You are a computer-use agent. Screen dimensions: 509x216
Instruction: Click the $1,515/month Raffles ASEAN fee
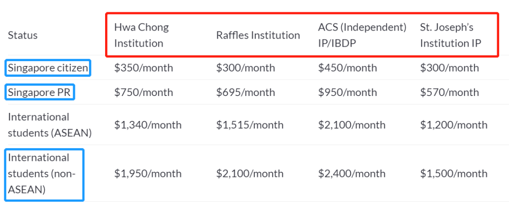(250, 125)
